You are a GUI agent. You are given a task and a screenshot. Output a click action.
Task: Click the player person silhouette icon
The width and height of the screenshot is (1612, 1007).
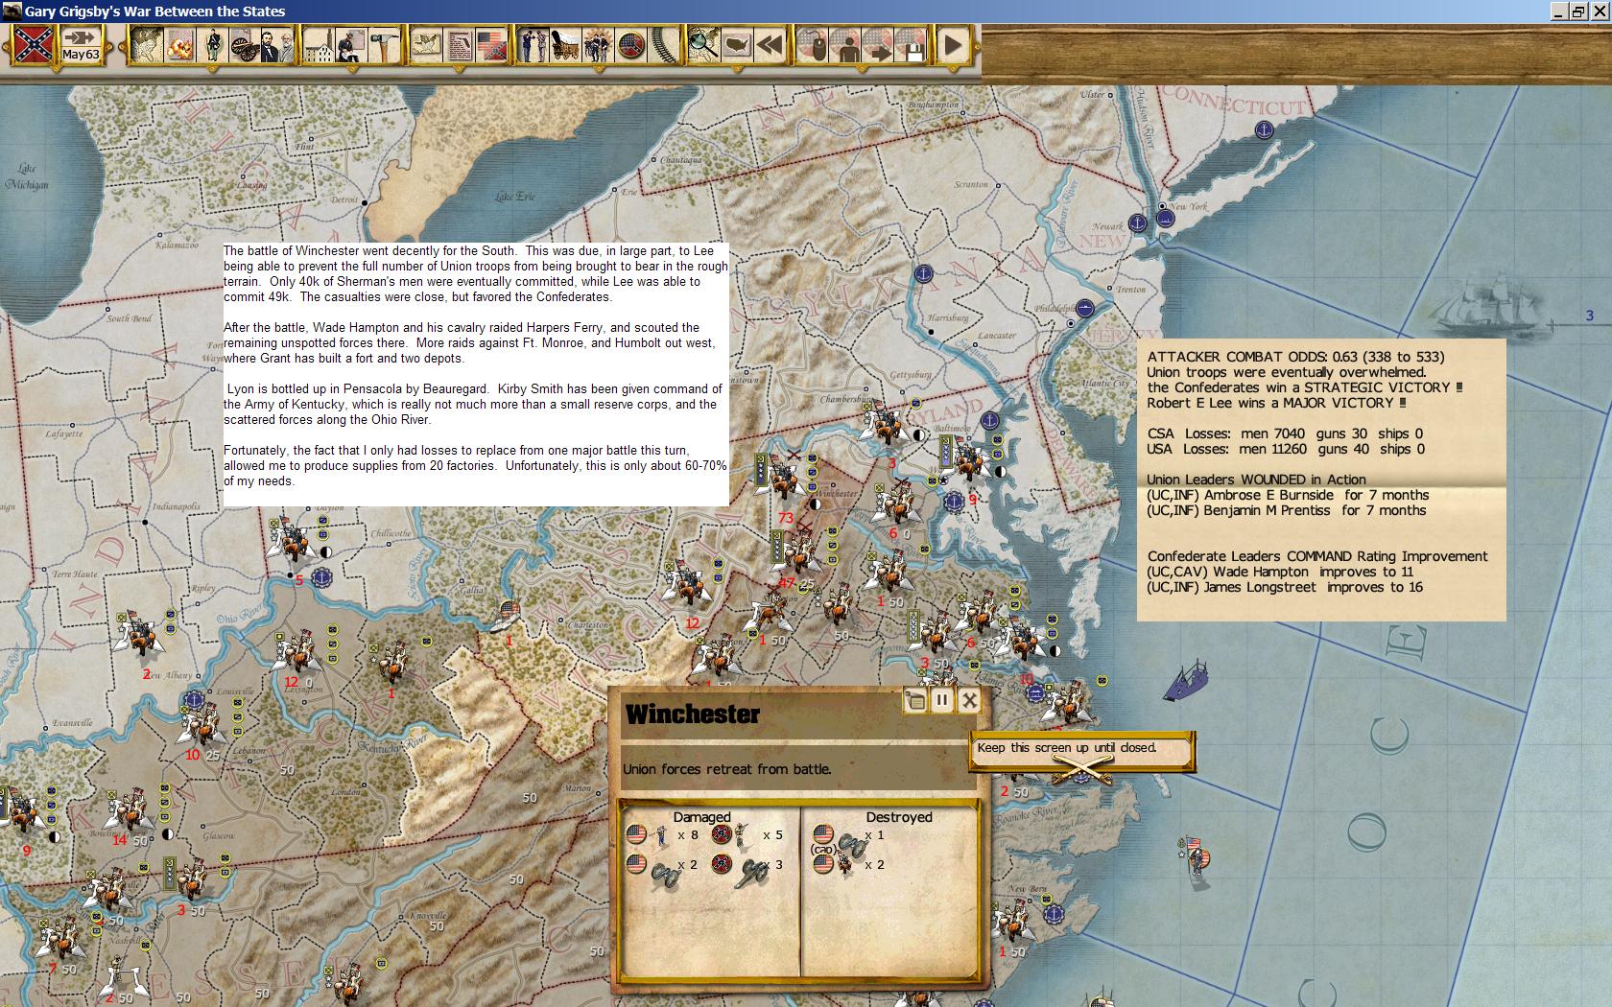coord(844,44)
